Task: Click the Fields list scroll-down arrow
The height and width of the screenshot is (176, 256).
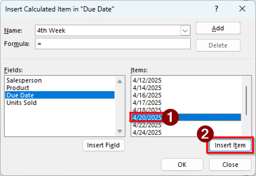Action: 120,131
